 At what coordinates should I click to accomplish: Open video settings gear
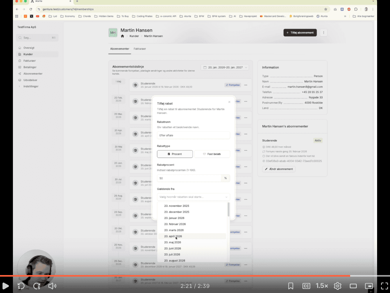coord(338,286)
